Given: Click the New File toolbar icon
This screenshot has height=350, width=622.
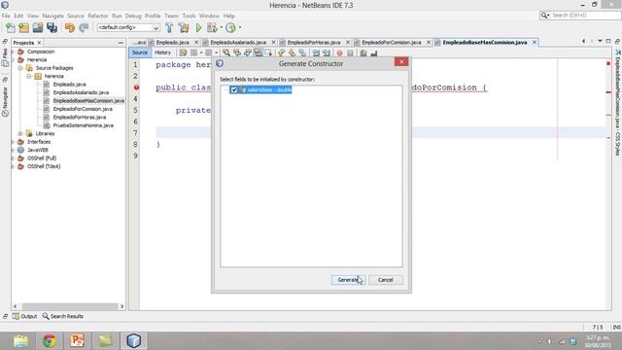Looking at the screenshot, I should point(11,28).
